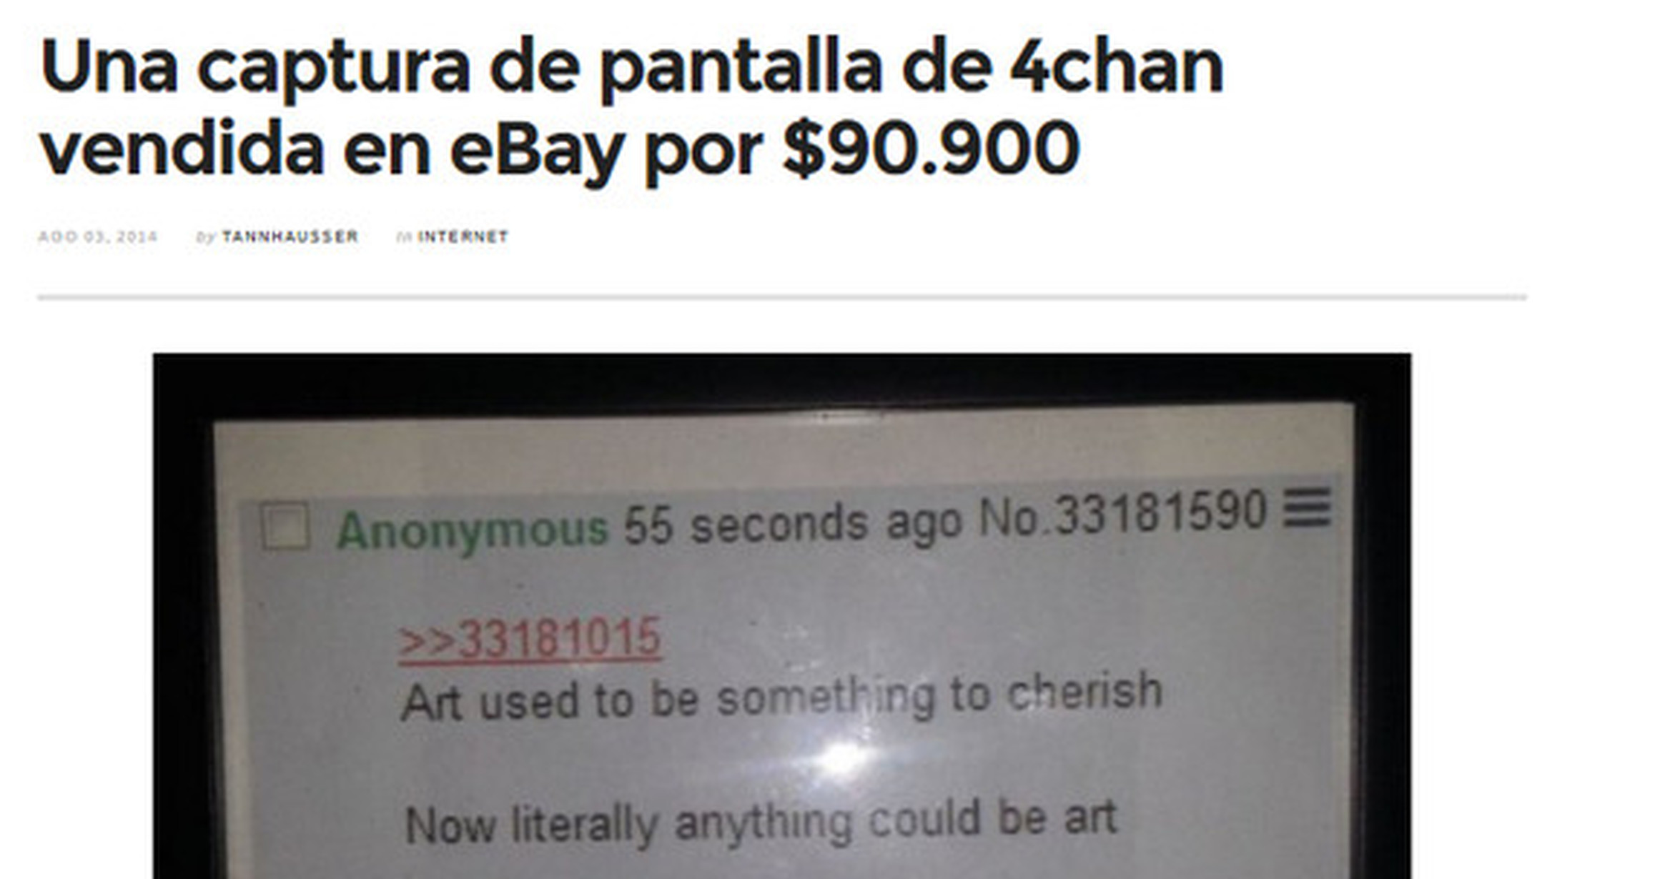Click the small by label before author
Image resolution: width=1680 pixels, height=879 pixels.
pyautogui.click(x=206, y=237)
